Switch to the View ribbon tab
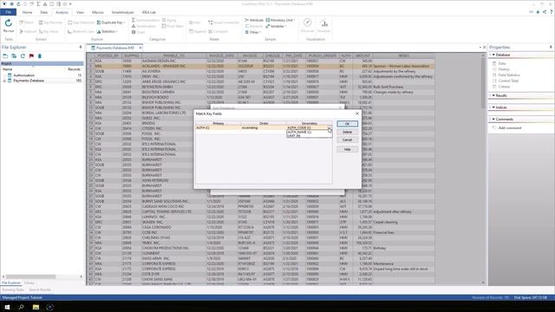 pyautogui.click(x=80, y=12)
